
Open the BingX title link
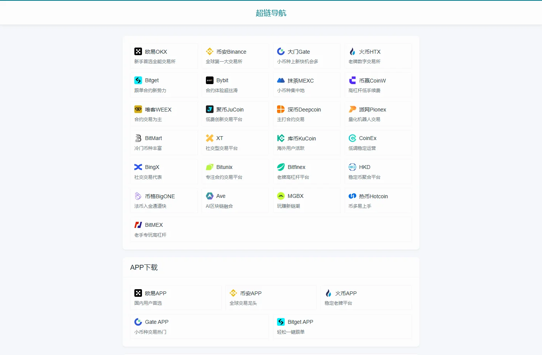(152, 167)
